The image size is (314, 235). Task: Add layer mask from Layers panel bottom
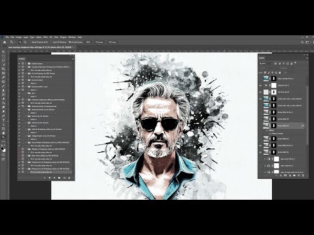point(285,176)
